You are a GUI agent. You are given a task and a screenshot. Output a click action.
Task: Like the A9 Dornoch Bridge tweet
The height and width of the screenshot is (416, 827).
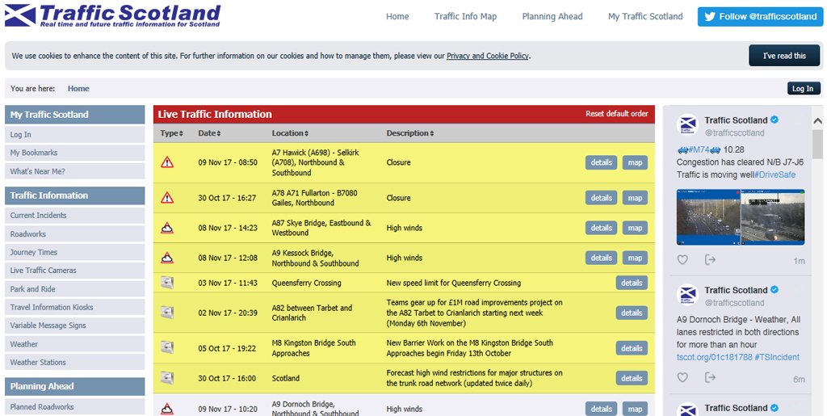[682, 377]
